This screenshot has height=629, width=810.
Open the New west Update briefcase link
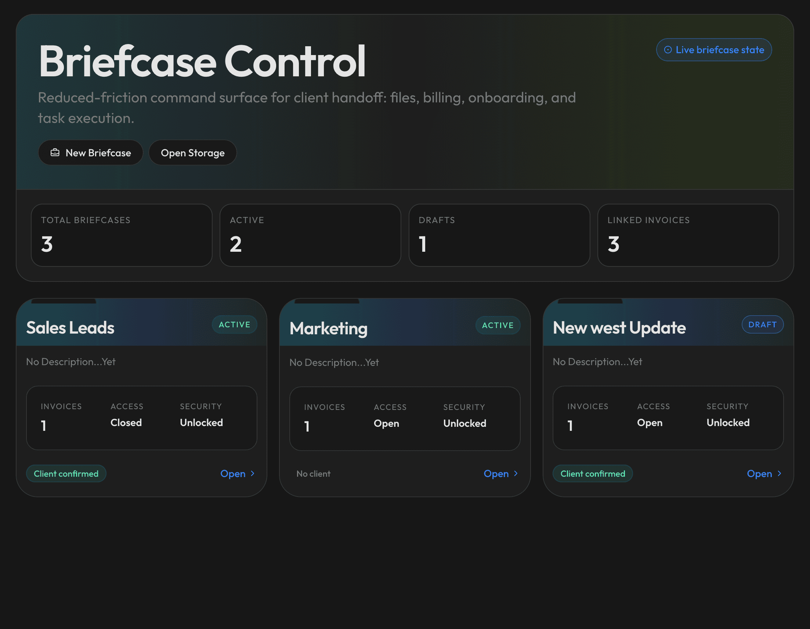tap(759, 474)
